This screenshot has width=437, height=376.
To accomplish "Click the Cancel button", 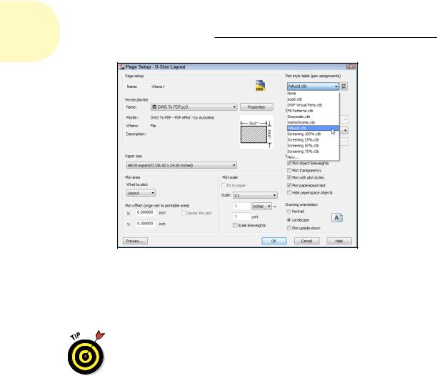I will tap(306, 241).
